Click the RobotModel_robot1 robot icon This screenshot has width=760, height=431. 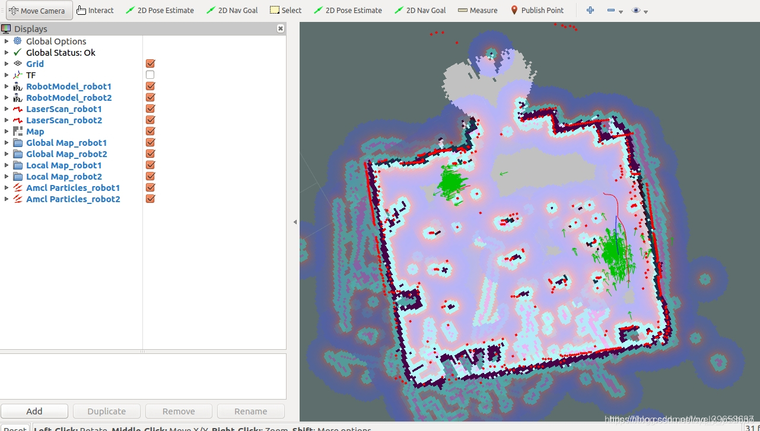pos(18,86)
